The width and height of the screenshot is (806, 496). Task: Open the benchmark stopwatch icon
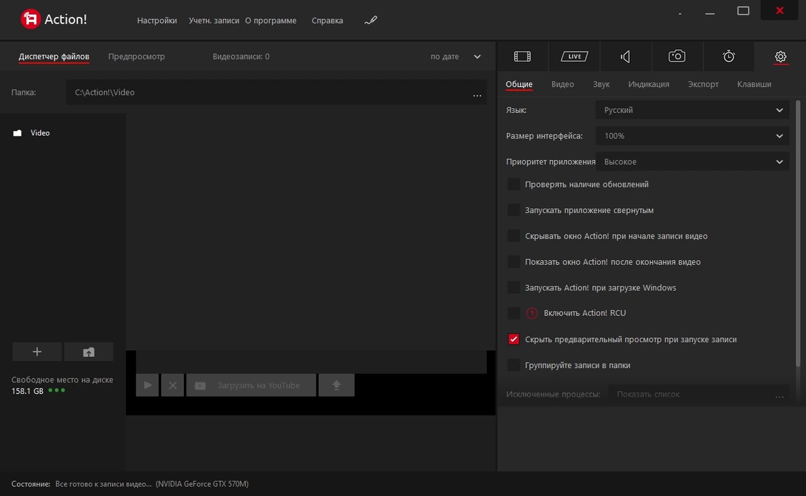click(729, 56)
